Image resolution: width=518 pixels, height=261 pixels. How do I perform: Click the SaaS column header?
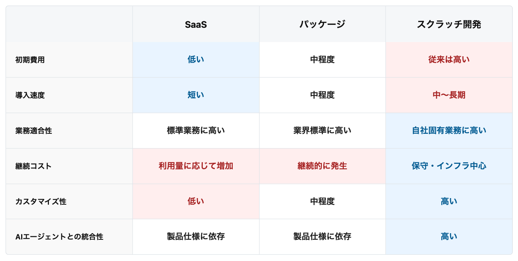[196, 24]
